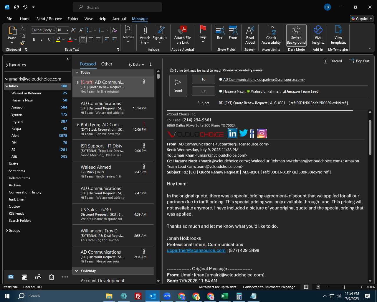Toggle Underline formatting
The height and width of the screenshot is (302, 377).
(49, 40)
